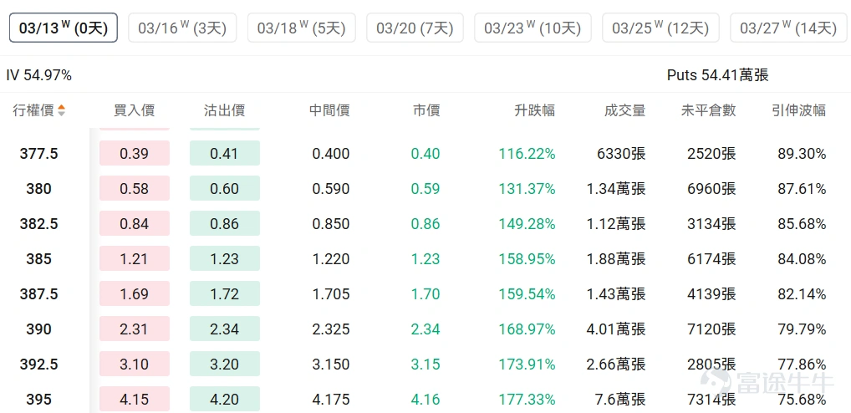Sort by strike price arrows icon
This screenshot has height=413, width=851.
click(61, 110)
